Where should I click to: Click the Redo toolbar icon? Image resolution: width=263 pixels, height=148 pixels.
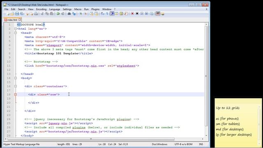tap(63, 14)
